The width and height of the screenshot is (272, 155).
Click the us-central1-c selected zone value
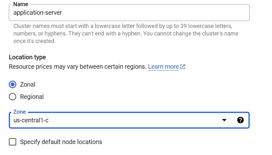pos(31,120)
